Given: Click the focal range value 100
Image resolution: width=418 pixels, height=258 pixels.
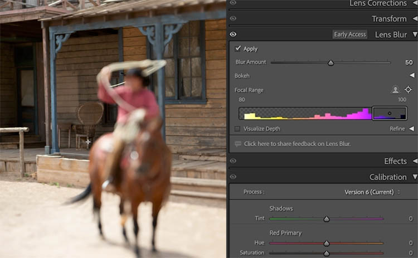Looking at the screenshot, I should [402, 100].
